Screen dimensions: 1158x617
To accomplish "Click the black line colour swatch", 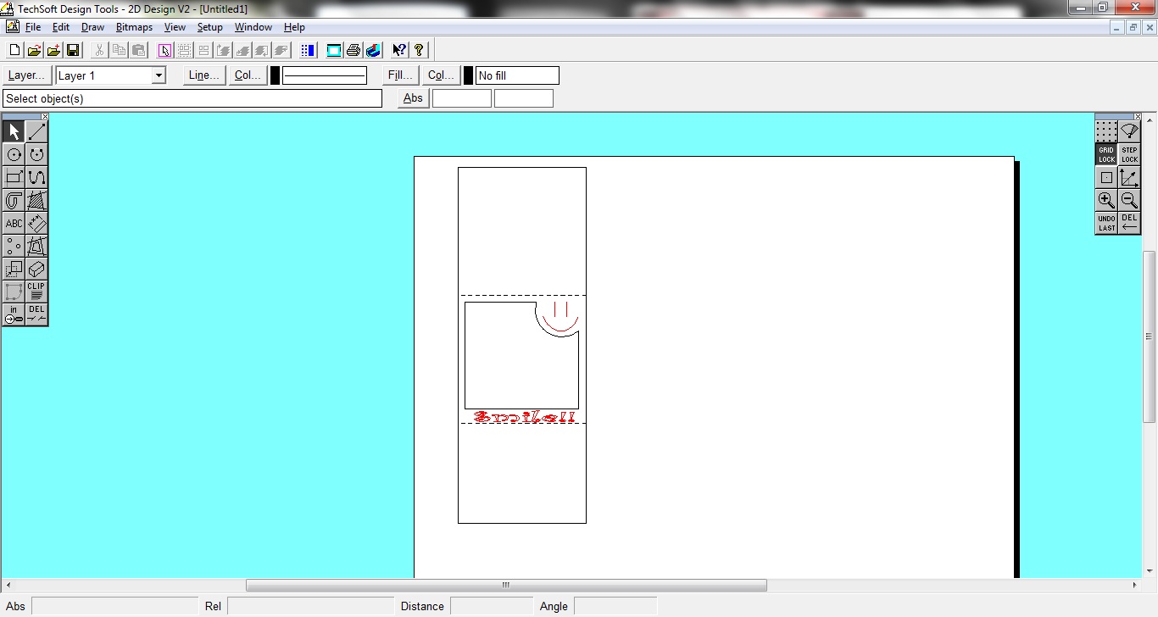I will pyautogui.click(x=275, y=75).
